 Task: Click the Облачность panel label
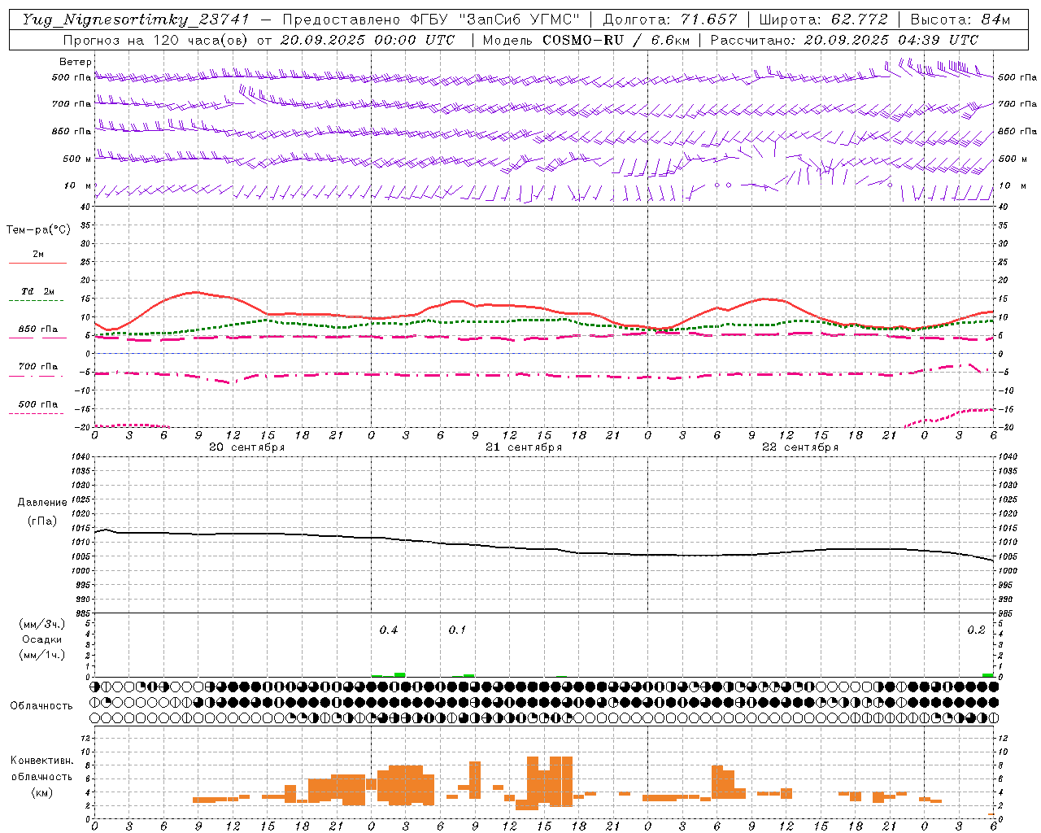[x=41, y=706]
